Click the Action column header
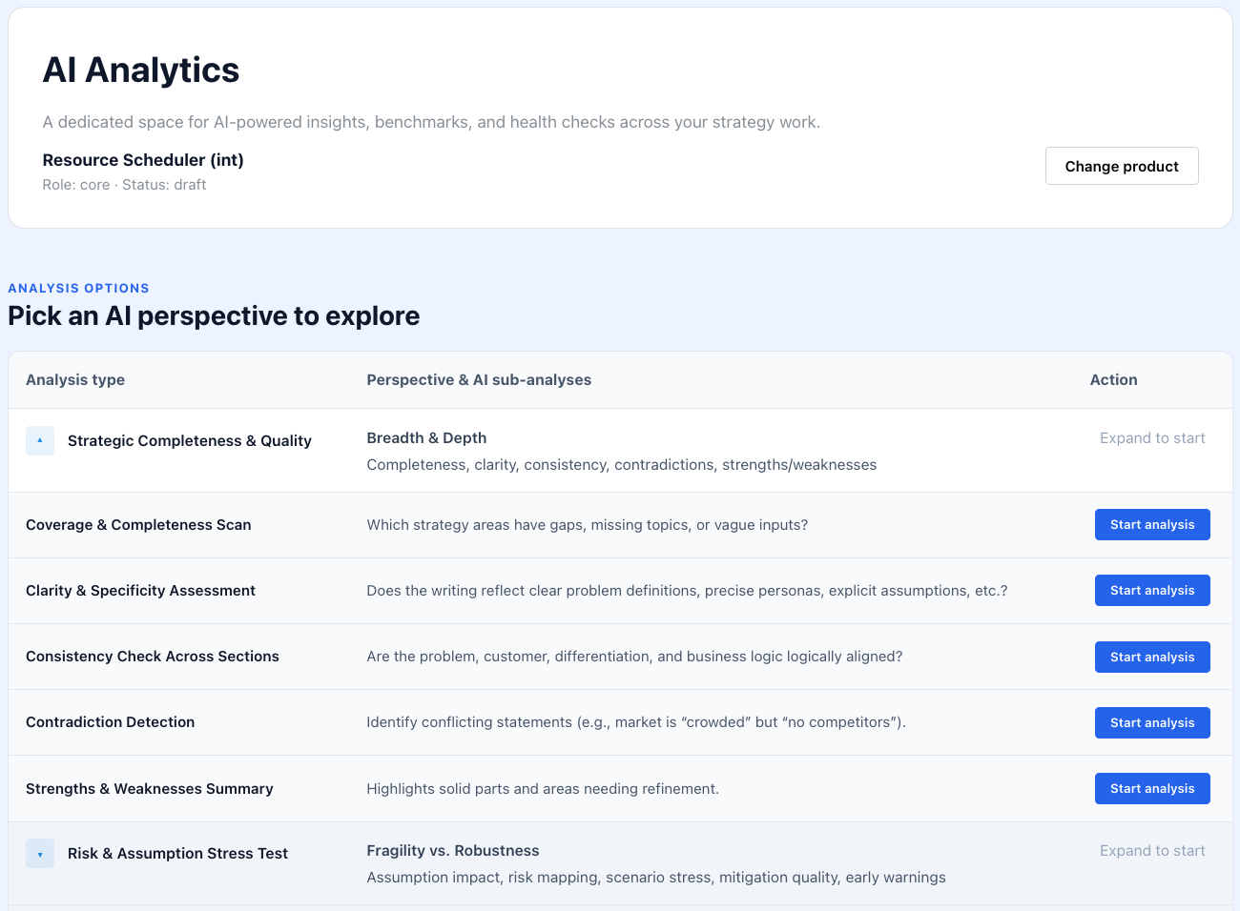Viewport: 1240px width, 911px height. coord(1113,379)
